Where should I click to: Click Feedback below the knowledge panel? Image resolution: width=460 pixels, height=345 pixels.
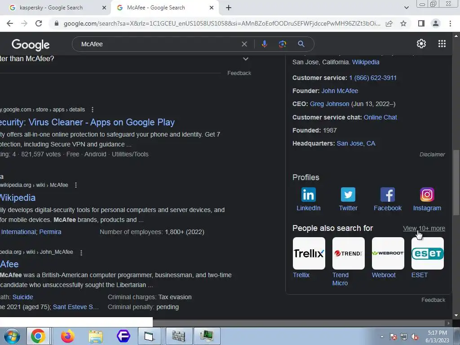[x=433, y=300]
